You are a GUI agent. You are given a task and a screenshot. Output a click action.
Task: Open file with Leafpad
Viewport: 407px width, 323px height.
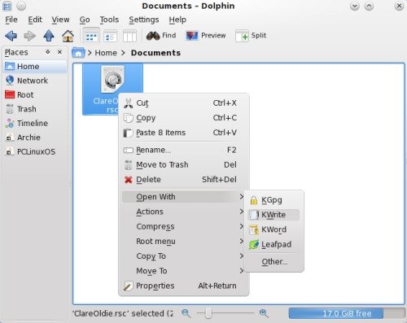[274, 244]
